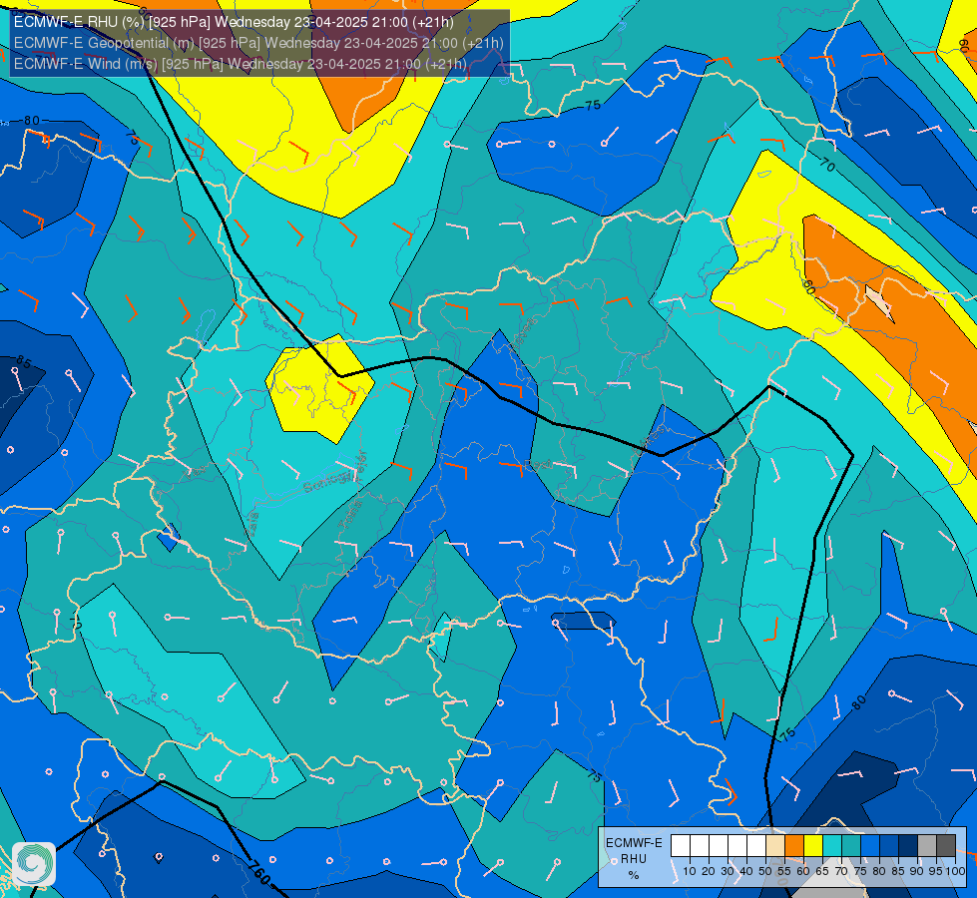This screenshot has width=977, height=898.
Task: Click the humidity contour label 85
Action: [23, 361]
